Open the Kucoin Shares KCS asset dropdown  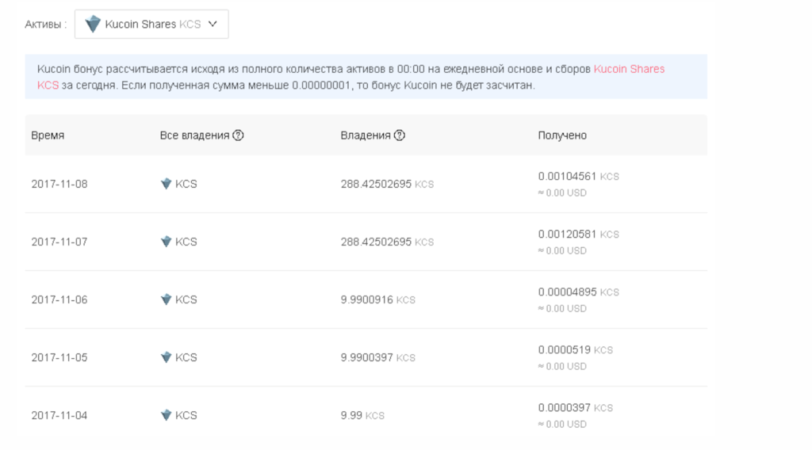[x=151, y=24]
